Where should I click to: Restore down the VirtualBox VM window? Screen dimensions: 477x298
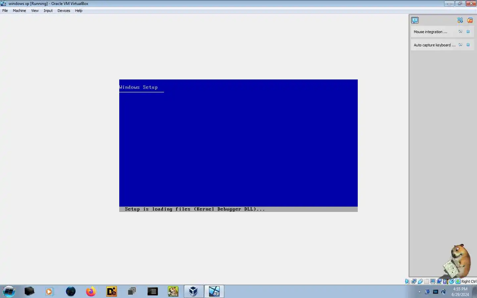click(460, 4)
